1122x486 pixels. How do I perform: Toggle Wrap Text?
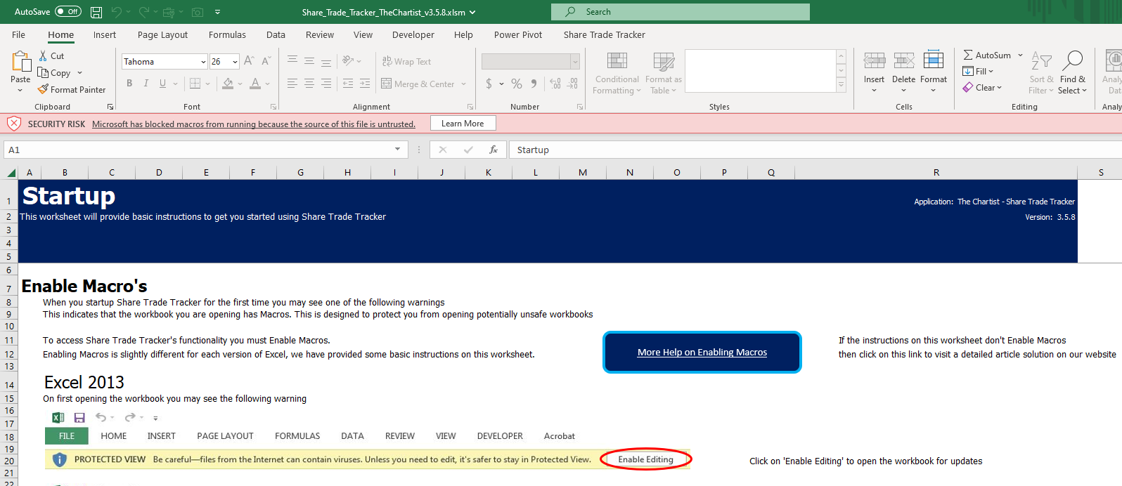pyautogui.click(x=406, y=61)
